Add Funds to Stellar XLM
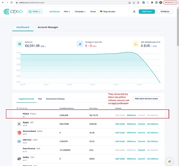 click(x=120, y=159)
